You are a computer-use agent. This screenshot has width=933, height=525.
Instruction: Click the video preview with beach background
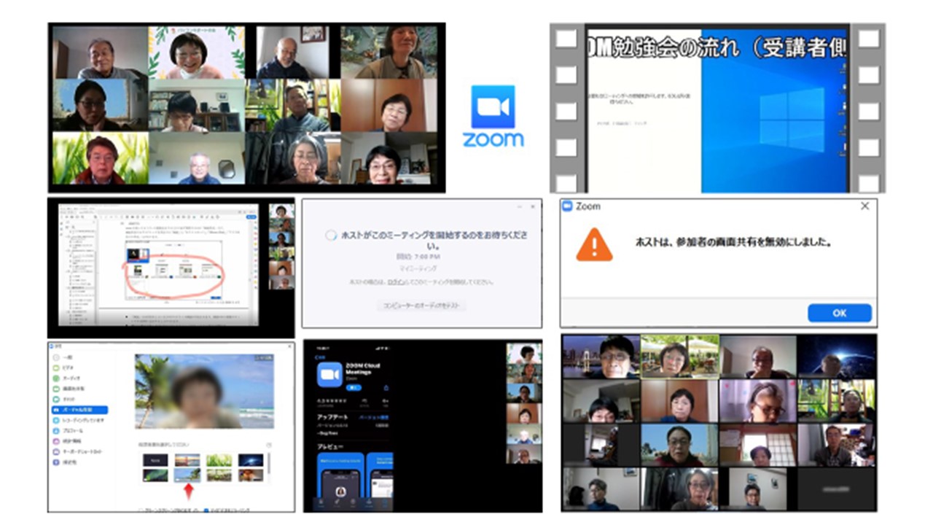205,392
